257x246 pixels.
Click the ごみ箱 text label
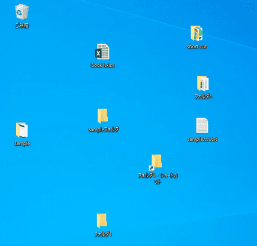[22, 26]
